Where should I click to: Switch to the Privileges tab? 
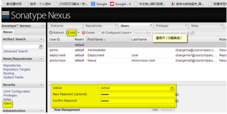click(162, 26)
